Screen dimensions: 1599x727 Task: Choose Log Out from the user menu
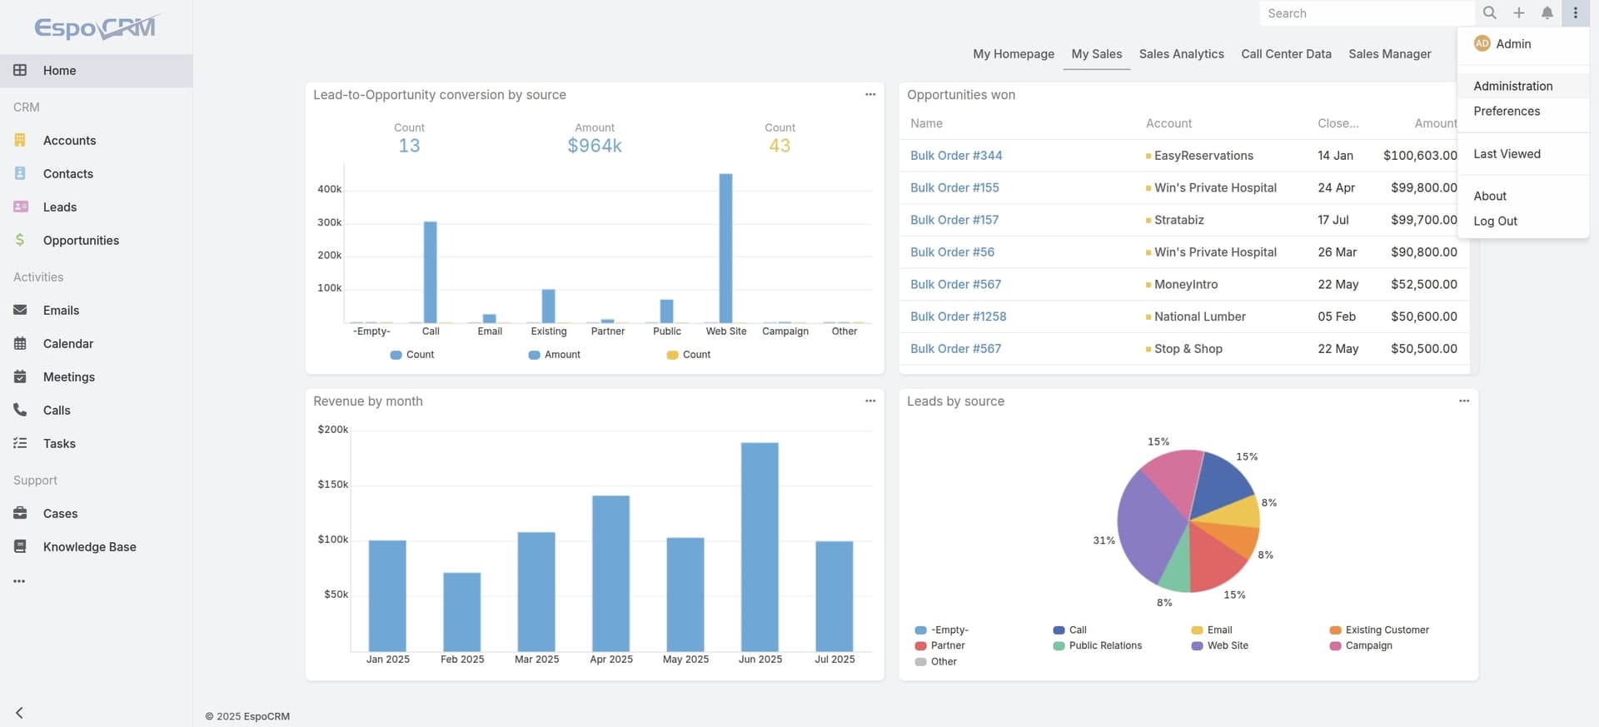(x=1523, y=221)
